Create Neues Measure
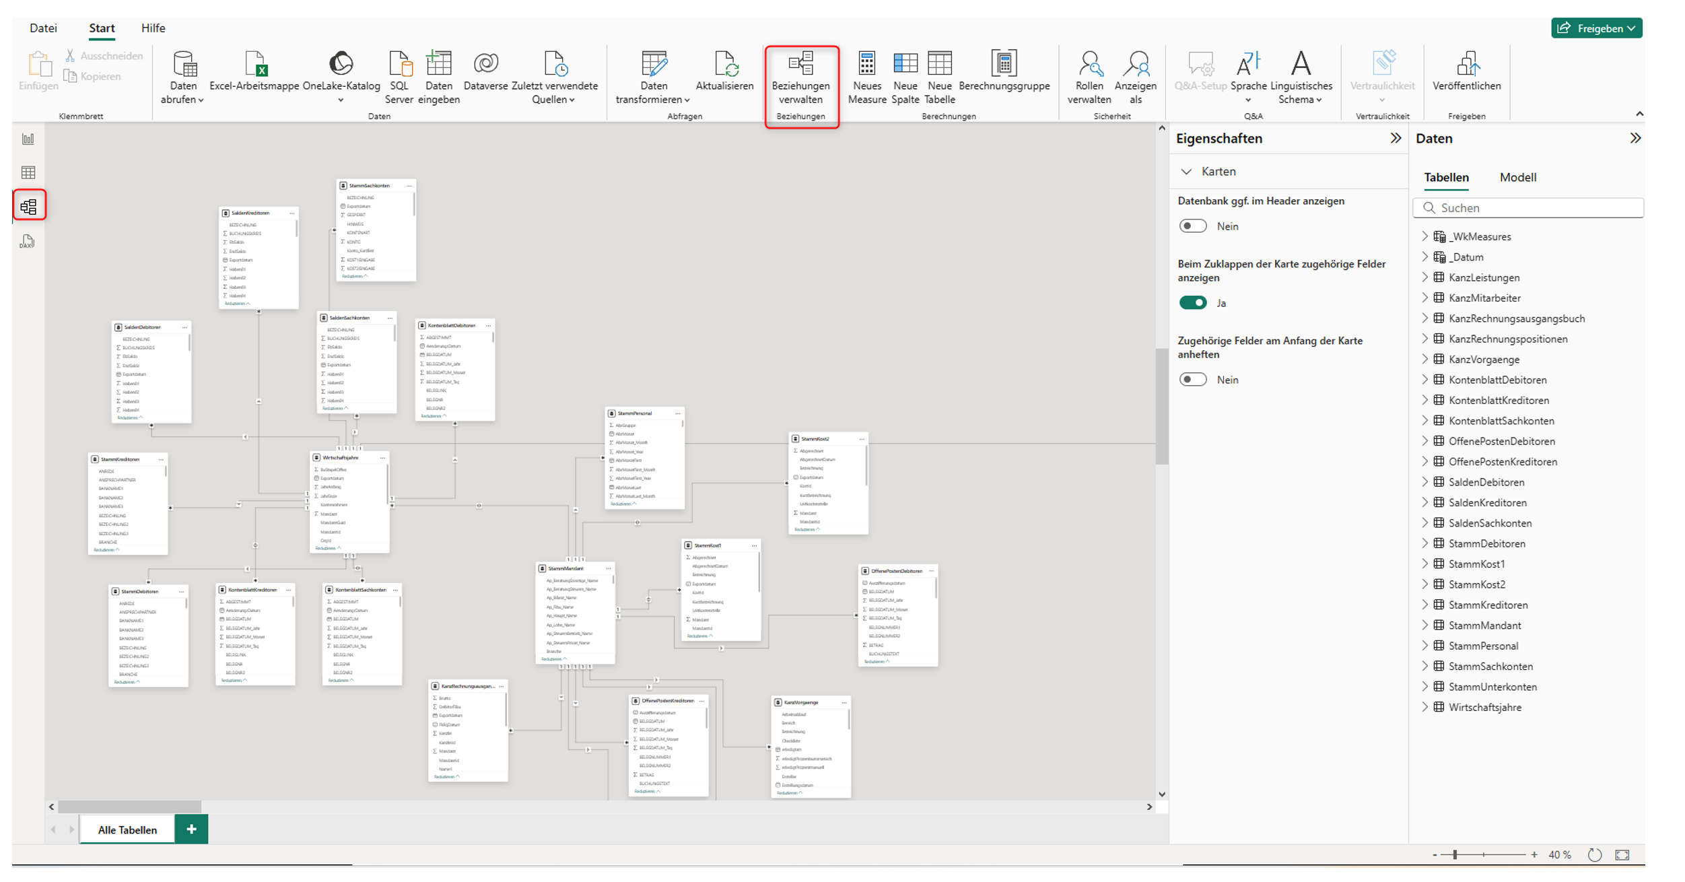This screenshot has height=882, width=1685. 867,77
